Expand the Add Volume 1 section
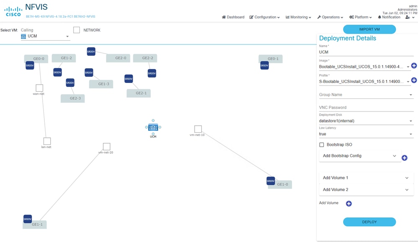Viewport: 418px width, 243px height. click(x=366, y=178)
